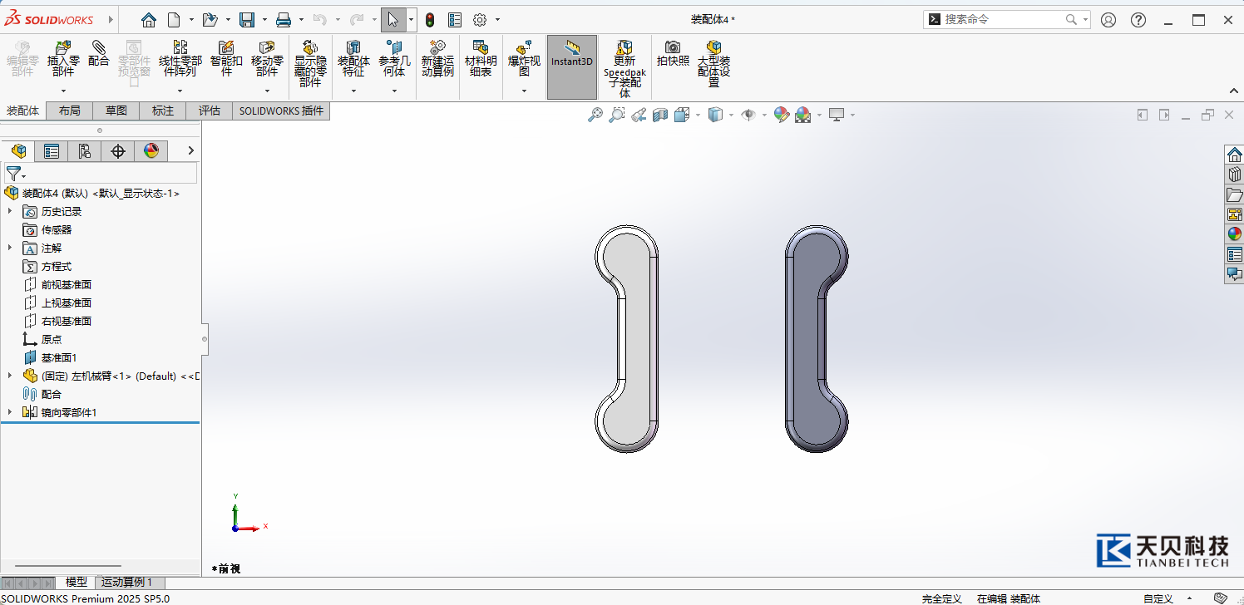Screen dimensions: 1244x605
Task: Click the Exploded View (爆炸视图) icon
Action: (524, 48)
